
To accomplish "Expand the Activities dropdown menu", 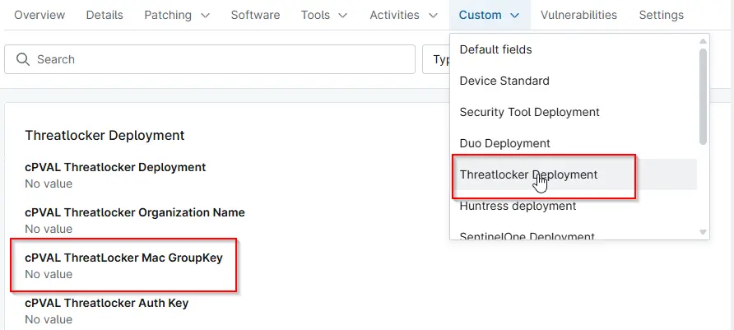I will (x=404, y=15).
